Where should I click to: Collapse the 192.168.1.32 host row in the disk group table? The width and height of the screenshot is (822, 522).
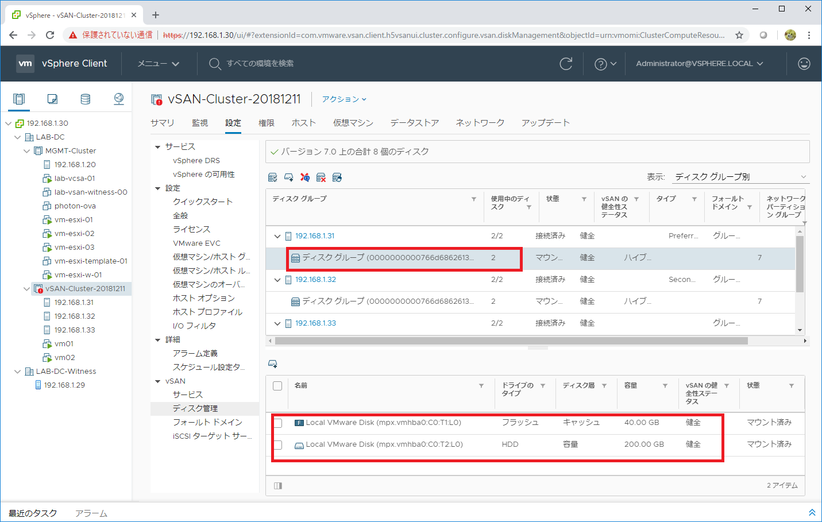coord(277,280)
